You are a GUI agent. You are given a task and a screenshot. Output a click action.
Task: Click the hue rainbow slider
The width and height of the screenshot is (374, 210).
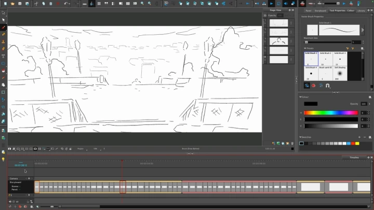[x=331, y=113]
